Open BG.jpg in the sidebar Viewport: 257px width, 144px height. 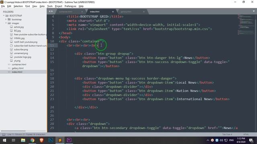(17, 31)
